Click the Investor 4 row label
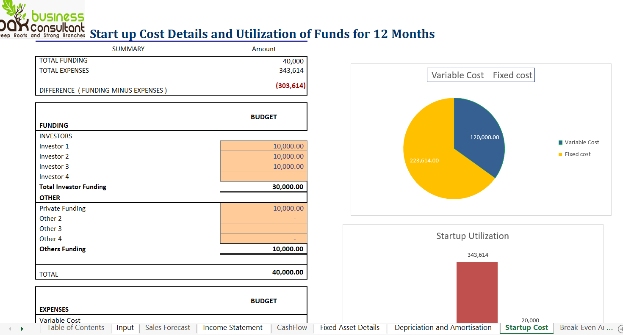The width and height of the screenshot is (623, 335). coord(54,176)
